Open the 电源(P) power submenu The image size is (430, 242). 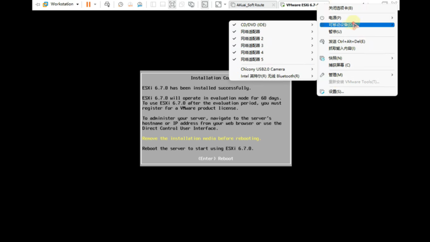pyautogui.click(x=357, y=17)
